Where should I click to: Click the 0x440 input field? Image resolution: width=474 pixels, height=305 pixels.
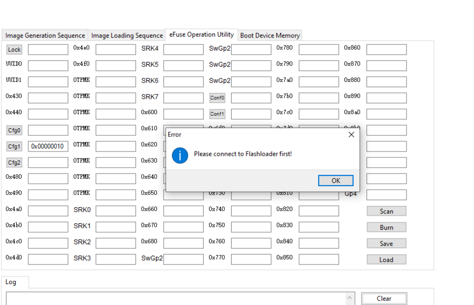[x=48, y=114]
